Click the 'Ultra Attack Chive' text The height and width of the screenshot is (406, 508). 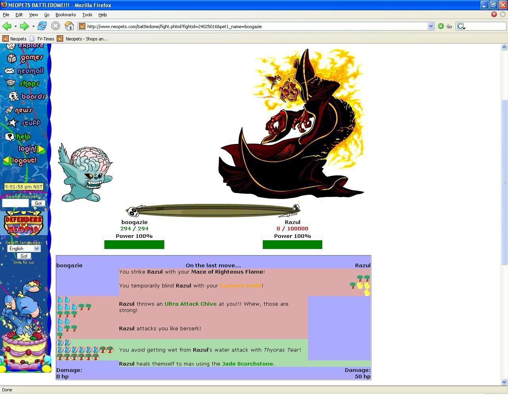pos(190,304)
